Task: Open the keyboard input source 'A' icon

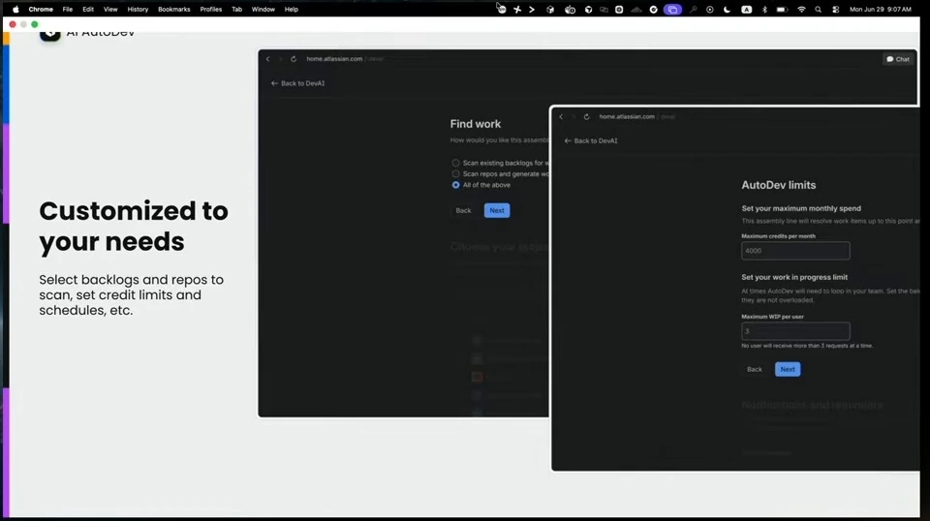Action: click(746, 10)
